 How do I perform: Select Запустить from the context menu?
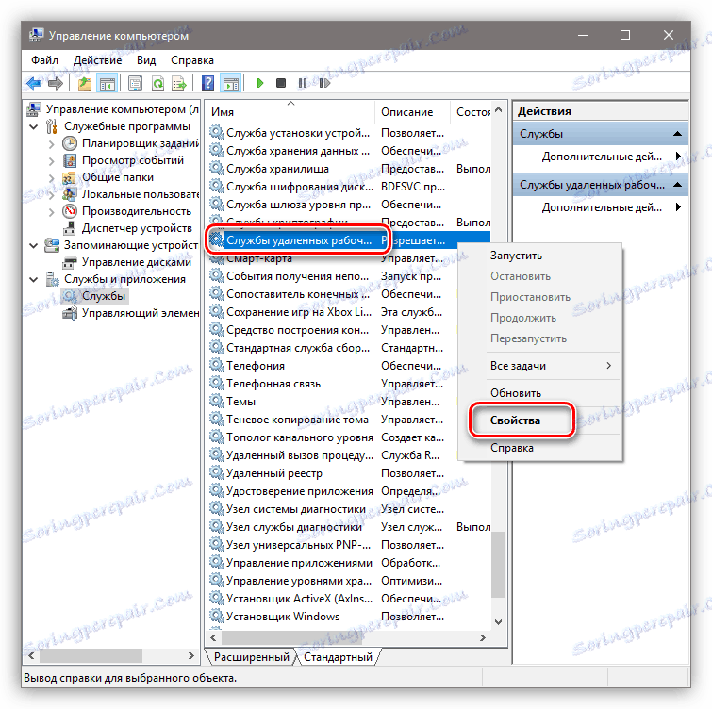[516, 256]
